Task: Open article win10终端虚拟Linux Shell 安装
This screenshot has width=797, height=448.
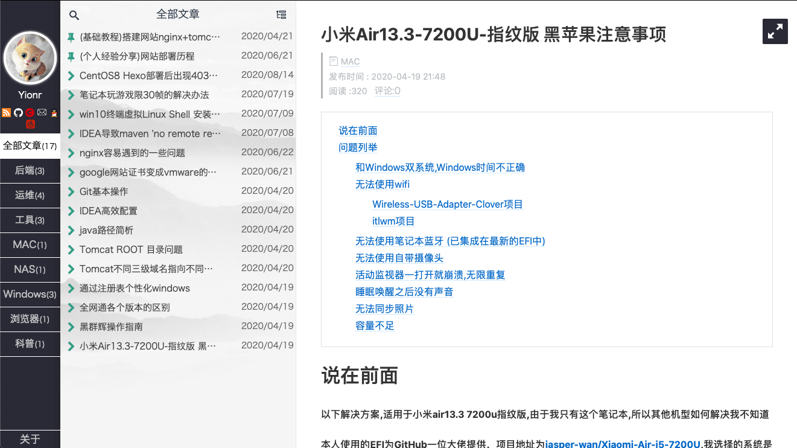Action: [150, 114]
